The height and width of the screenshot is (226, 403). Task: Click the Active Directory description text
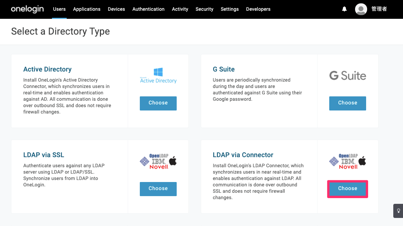click(x=67, y=96)
